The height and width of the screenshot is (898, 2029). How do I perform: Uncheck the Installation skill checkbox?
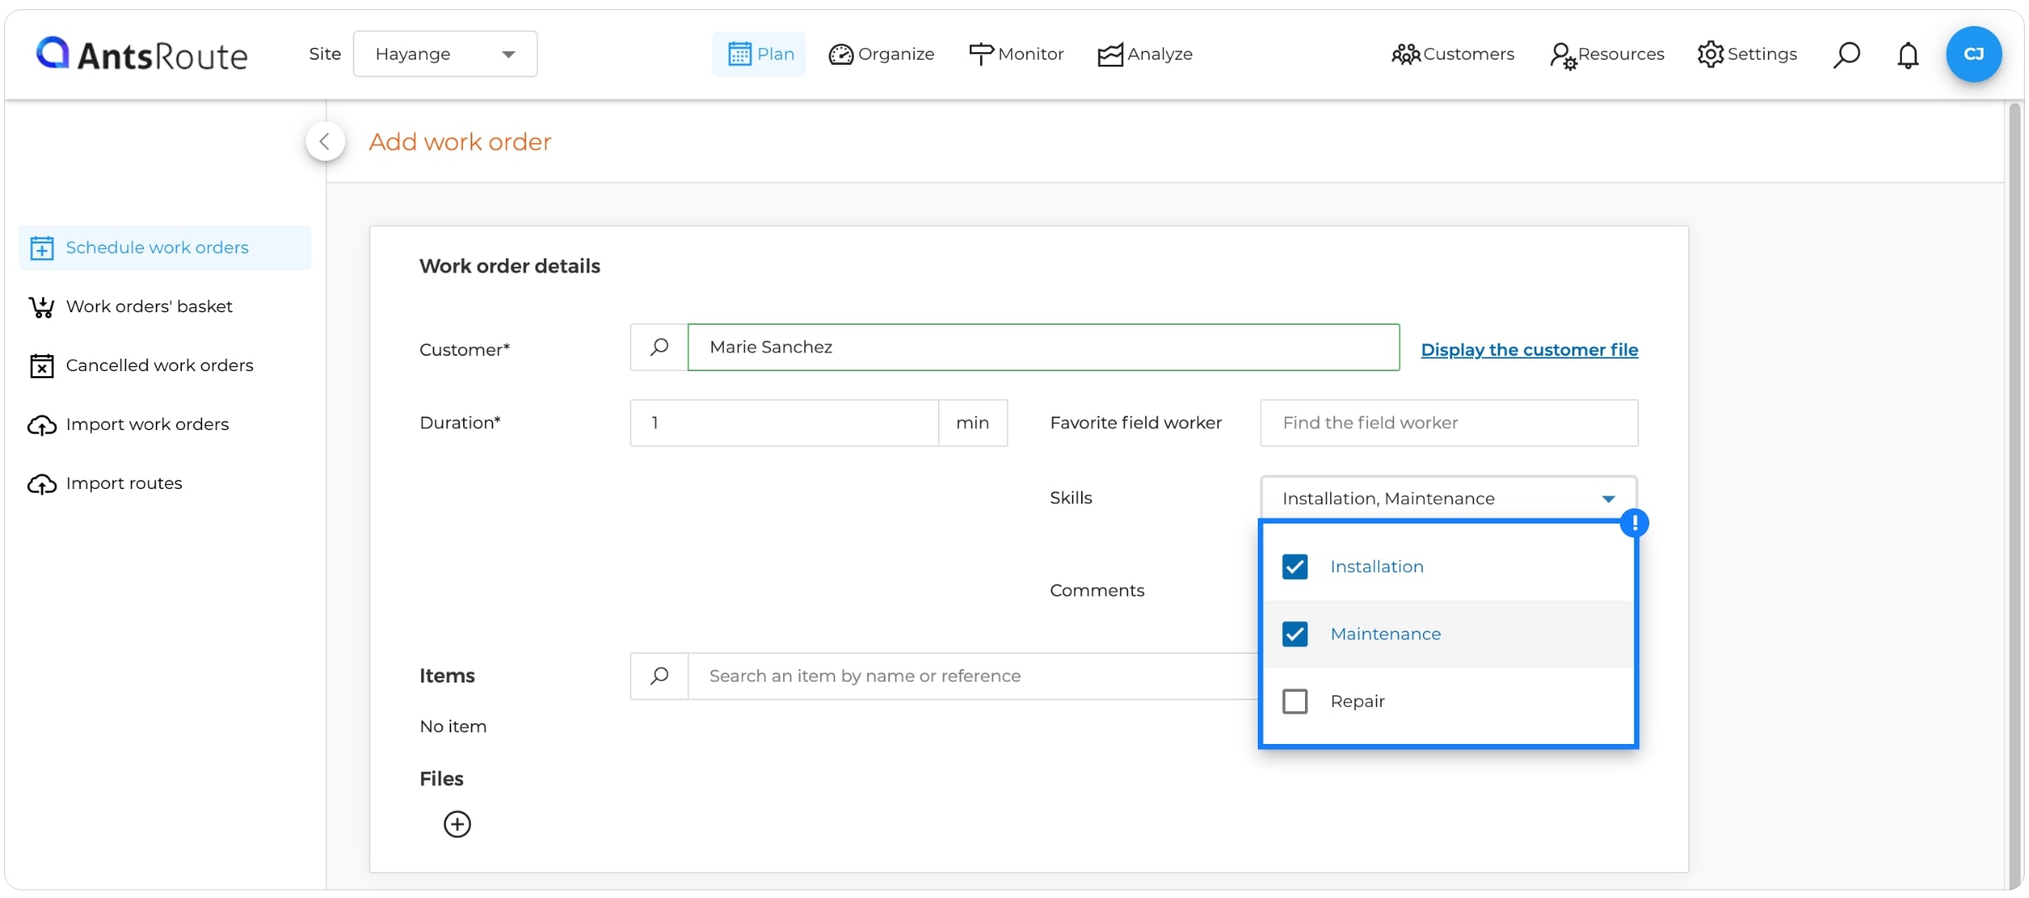pyautogui.click(x=1295, y=566)
